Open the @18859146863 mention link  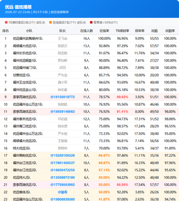(x=62, y=112)
